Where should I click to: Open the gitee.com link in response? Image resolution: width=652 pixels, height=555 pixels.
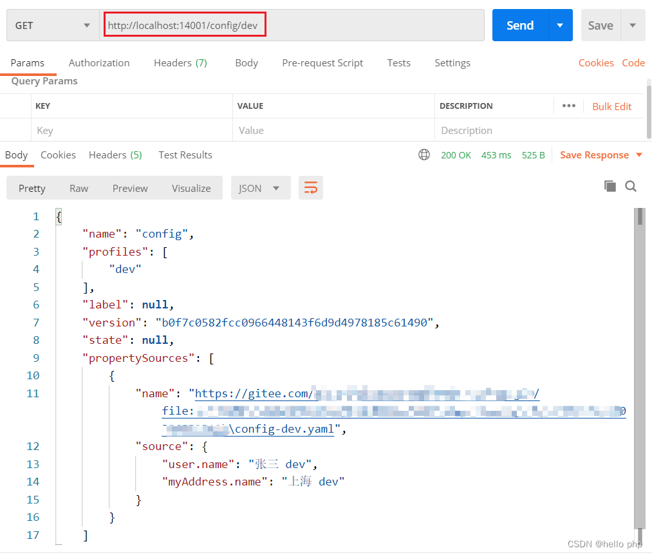click(367, 393)
